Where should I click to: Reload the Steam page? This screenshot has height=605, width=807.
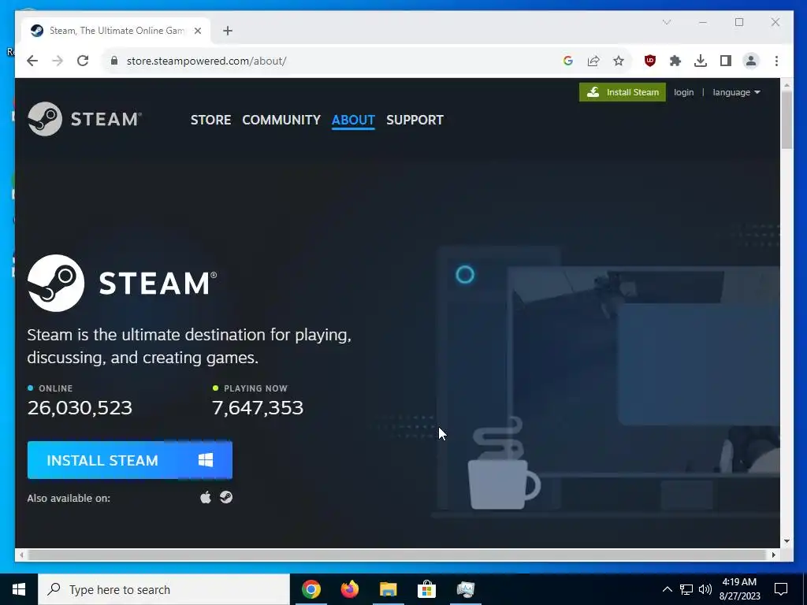click(83, 61)
